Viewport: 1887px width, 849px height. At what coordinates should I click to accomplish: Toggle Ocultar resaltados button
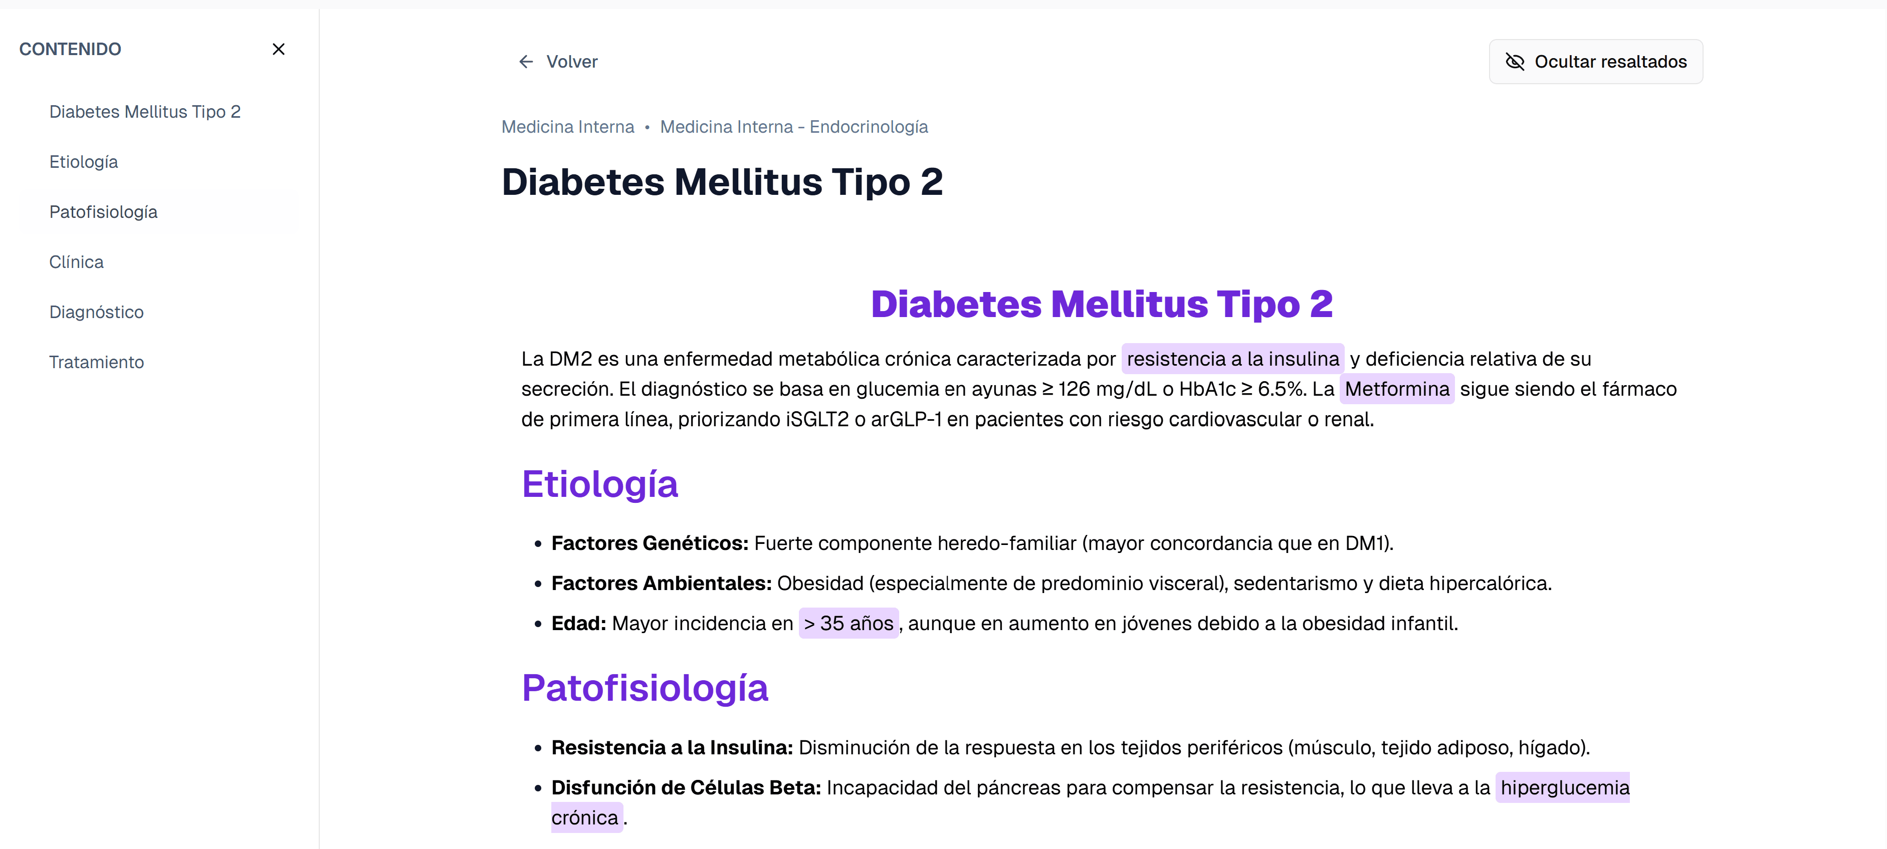coord(1595,62)
